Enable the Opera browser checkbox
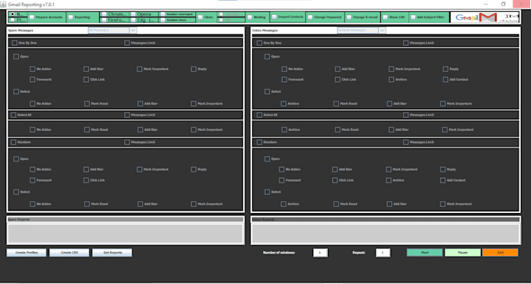Screen dimensions: 531x284 tap(133, 14)
